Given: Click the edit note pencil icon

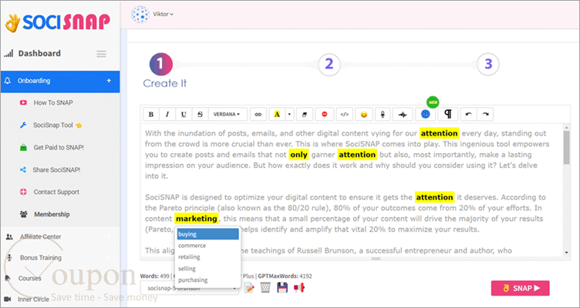Looking at the screenshot, I should [250, 287].
